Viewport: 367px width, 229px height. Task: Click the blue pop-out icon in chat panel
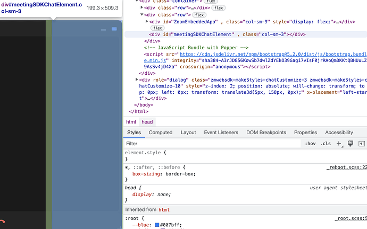coord(114,29)
